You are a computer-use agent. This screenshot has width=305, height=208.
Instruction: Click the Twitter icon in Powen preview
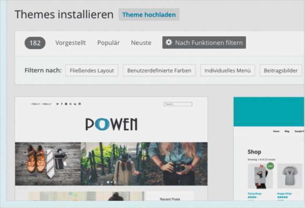(x=57, y=104)
